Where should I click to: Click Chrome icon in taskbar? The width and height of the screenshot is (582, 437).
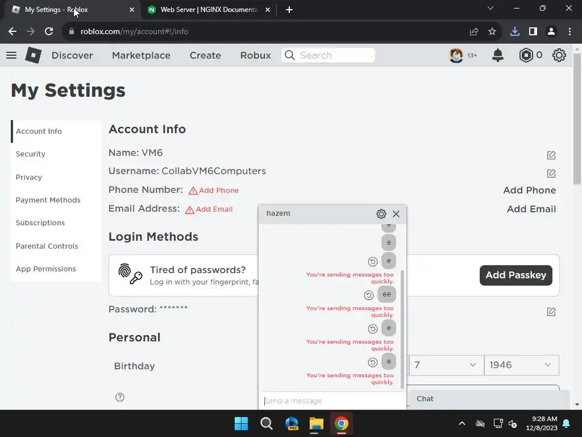(x=342, y=423)
